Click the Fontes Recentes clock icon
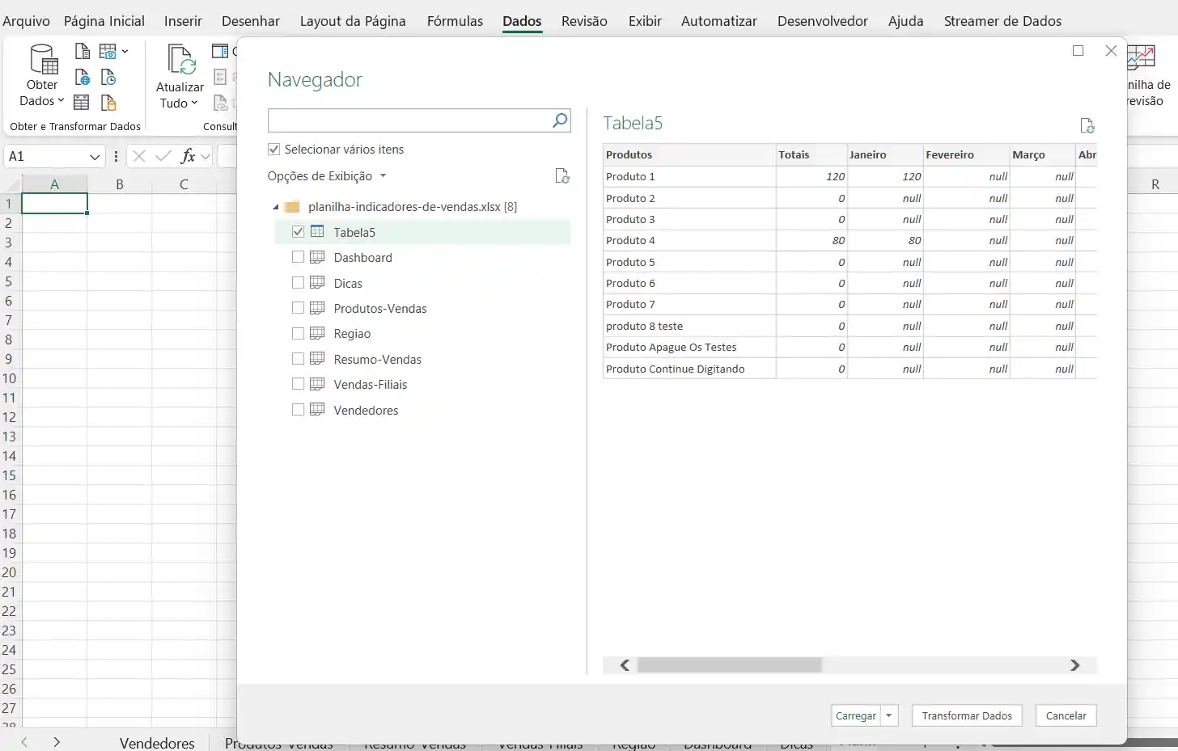The image size is (1178, 751). point(108,77)
